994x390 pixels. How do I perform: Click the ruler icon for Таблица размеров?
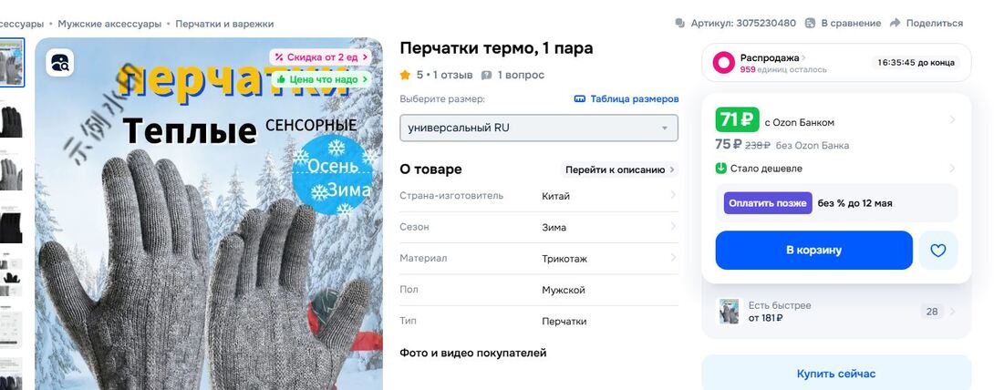point(579,99)
